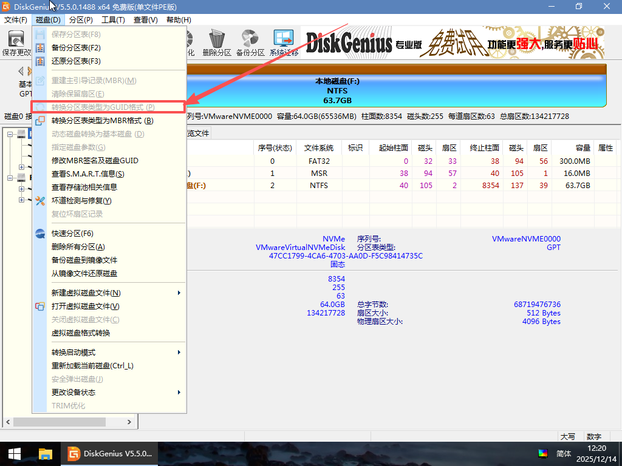Open the Windows Start button
The width and height of the screenshot is (622, 466).
14,453
